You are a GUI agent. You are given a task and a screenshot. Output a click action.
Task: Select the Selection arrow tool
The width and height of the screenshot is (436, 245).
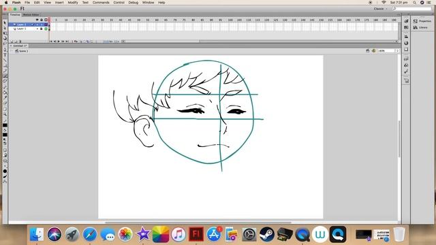[x=5, y=22]
